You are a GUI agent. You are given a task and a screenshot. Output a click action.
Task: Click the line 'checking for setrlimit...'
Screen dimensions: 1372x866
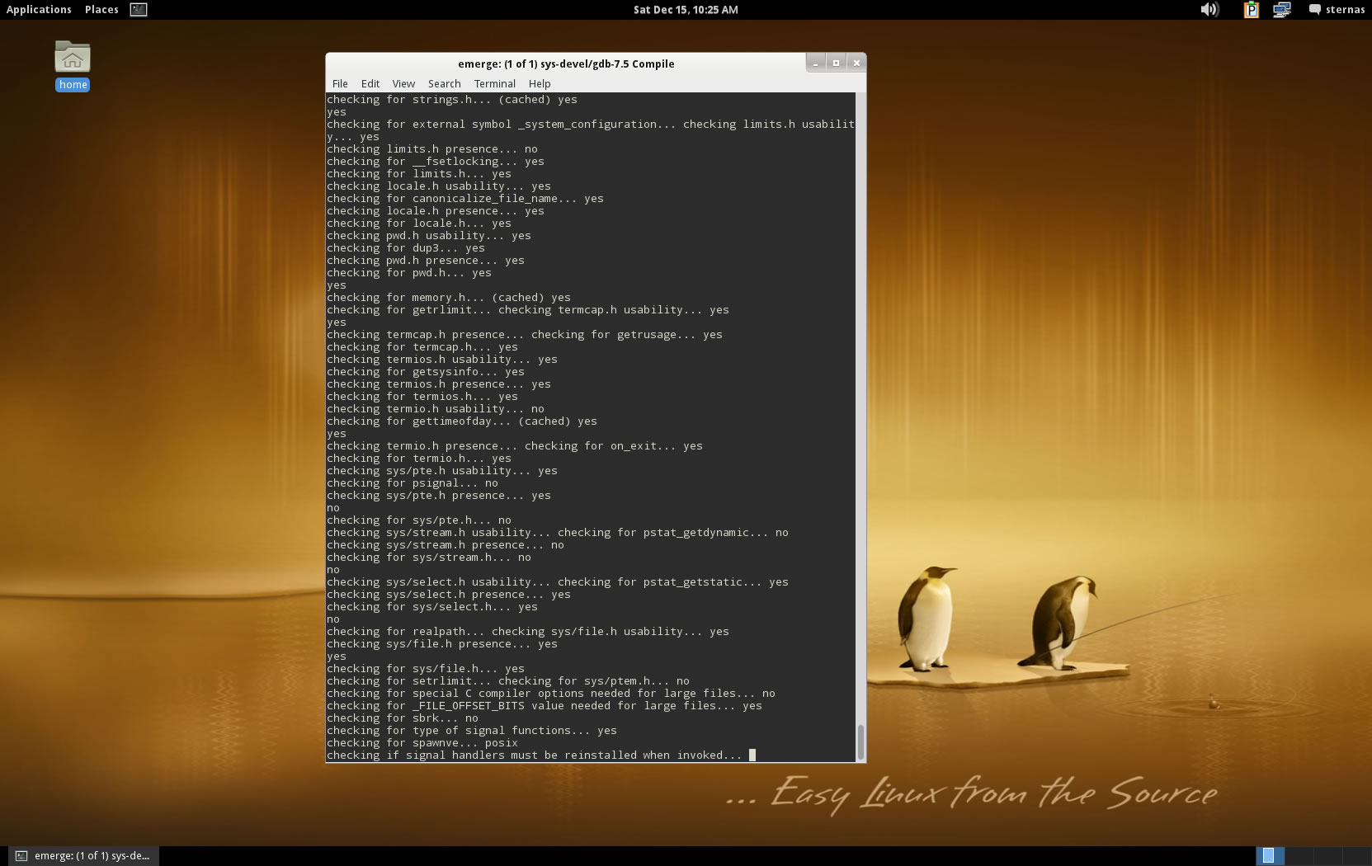tap(508, 680)
